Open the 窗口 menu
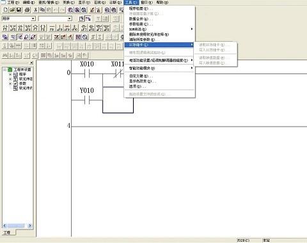This screenshot has height=243, width=307. pyautogui.click(x=146, y=3)
